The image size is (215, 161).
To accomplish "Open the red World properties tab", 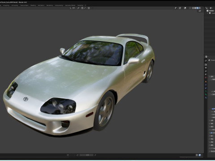I will [x=206, y=77].
